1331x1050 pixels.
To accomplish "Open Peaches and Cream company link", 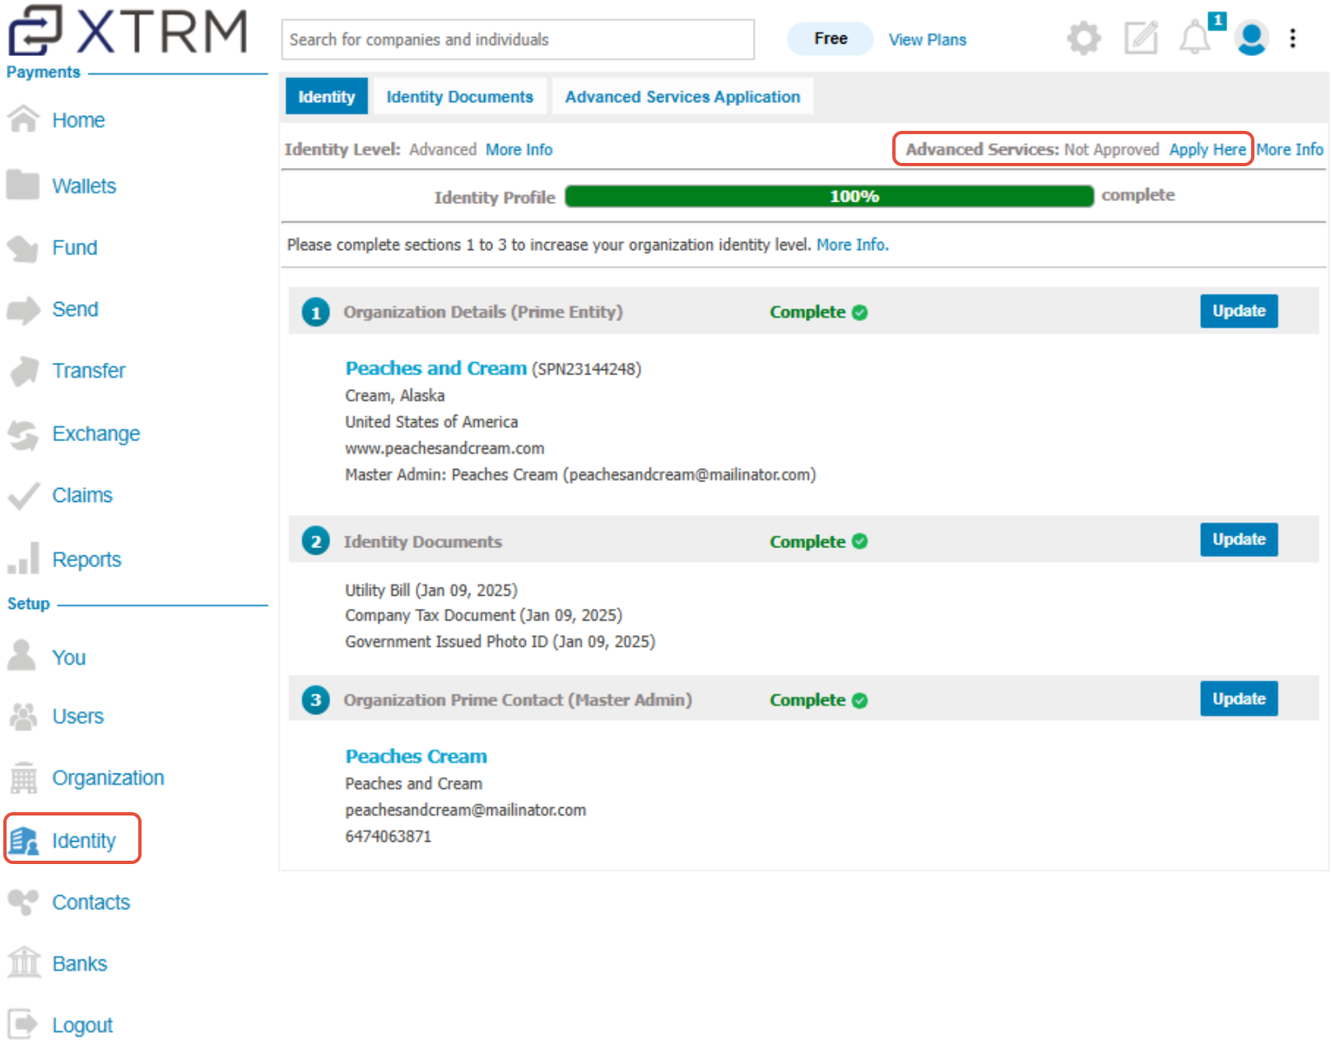I will pos(435,368).
